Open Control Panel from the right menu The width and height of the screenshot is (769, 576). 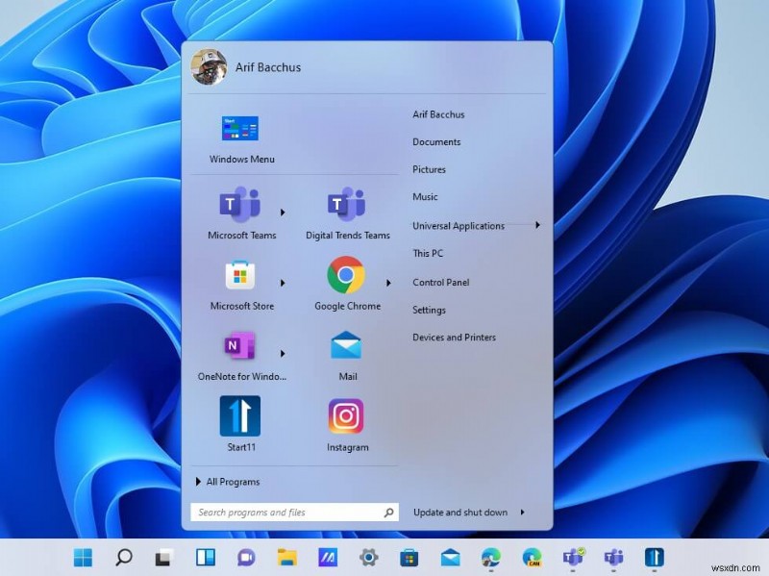tap(443, 282)
